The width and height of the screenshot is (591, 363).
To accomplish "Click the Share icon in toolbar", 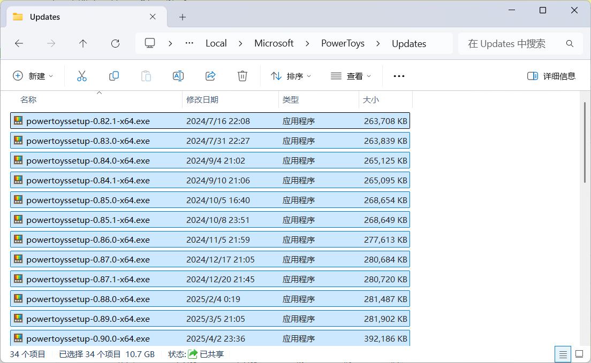I will tap(210, 76).
